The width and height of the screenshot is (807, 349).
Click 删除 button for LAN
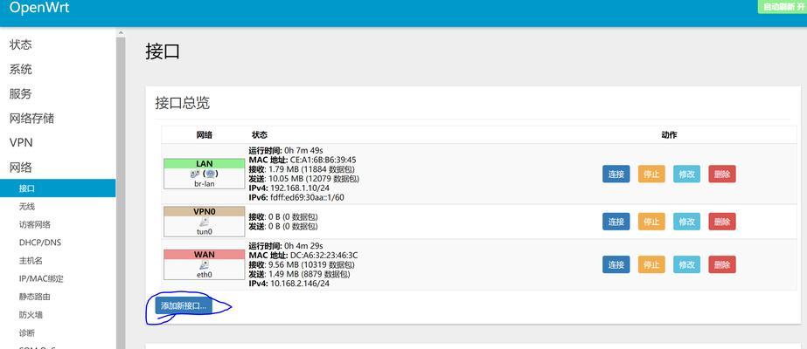click(722, 174)
